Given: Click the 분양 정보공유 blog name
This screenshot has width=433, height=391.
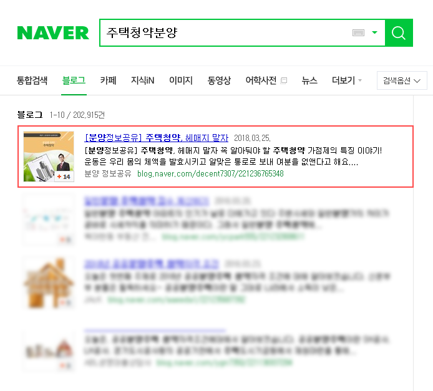Looking at the screenshot, I should click(x=108, y=173).
